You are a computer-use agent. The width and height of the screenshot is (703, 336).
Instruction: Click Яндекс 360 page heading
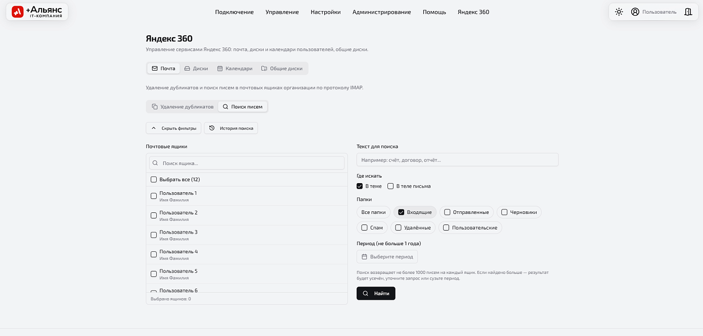tap(169, 39)
